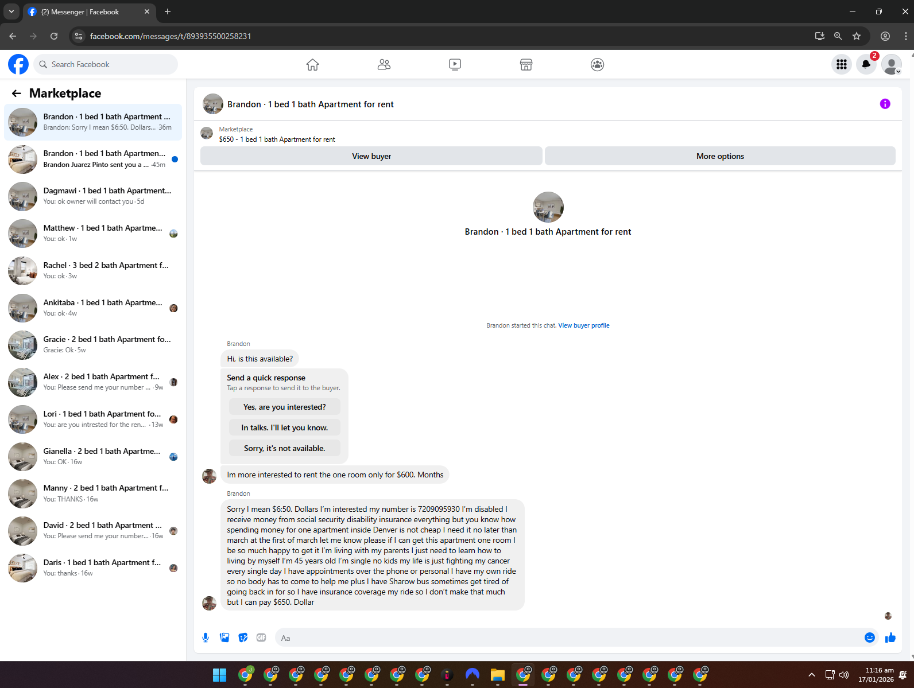914x688 pixels.
Task: Click the message about renting one room for $600
Action: pos(335,475)
